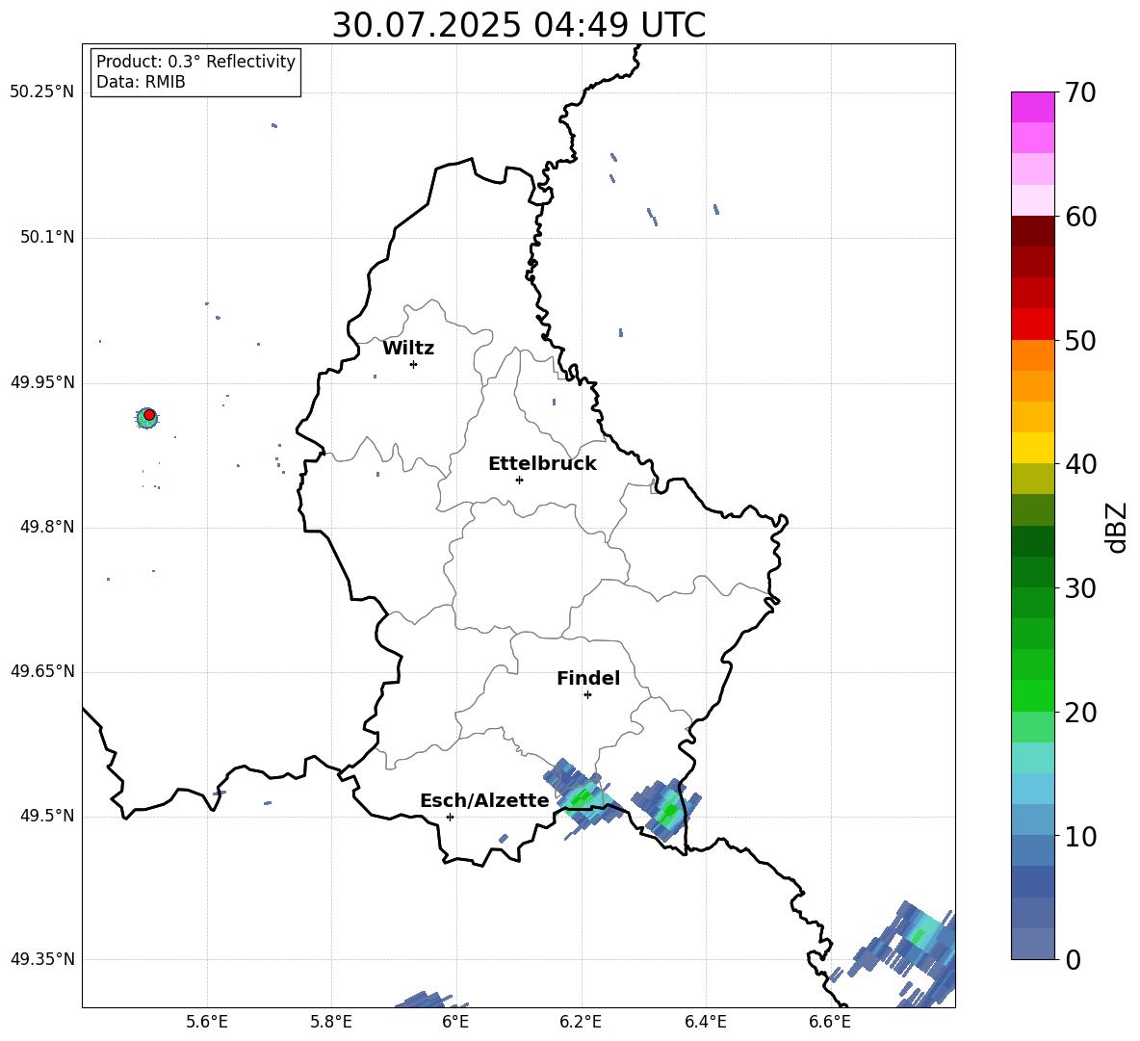The height and width of the screenshot is (1041, 1140).
Task: Click the colorbar tick label 40
Action: 1080,464
